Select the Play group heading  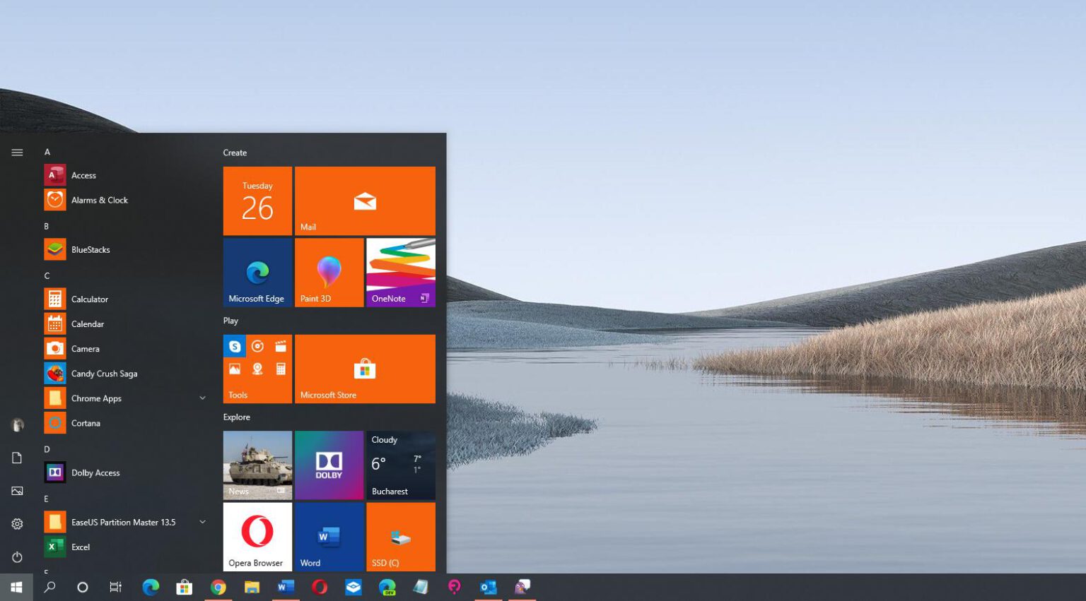(x=230, y=321)
